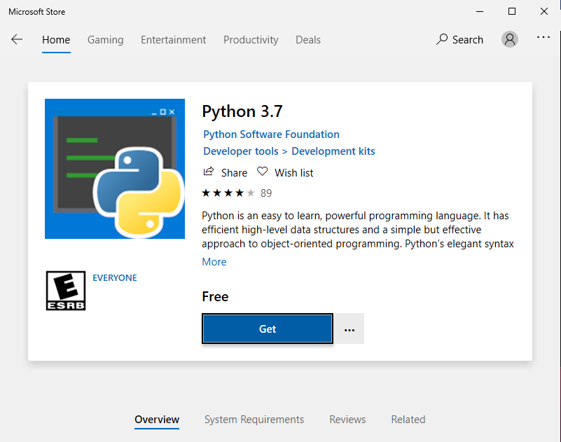
Task: Click the Search label text
Action: (x=468, y=40)
